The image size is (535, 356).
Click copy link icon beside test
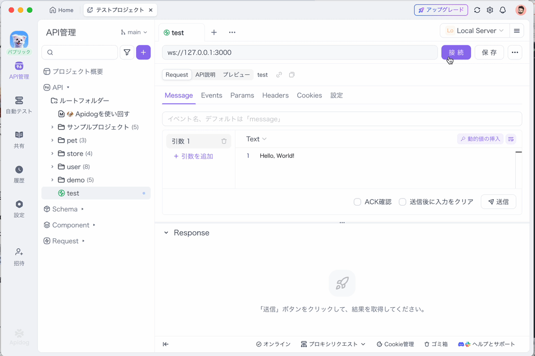tap(279, 74)
